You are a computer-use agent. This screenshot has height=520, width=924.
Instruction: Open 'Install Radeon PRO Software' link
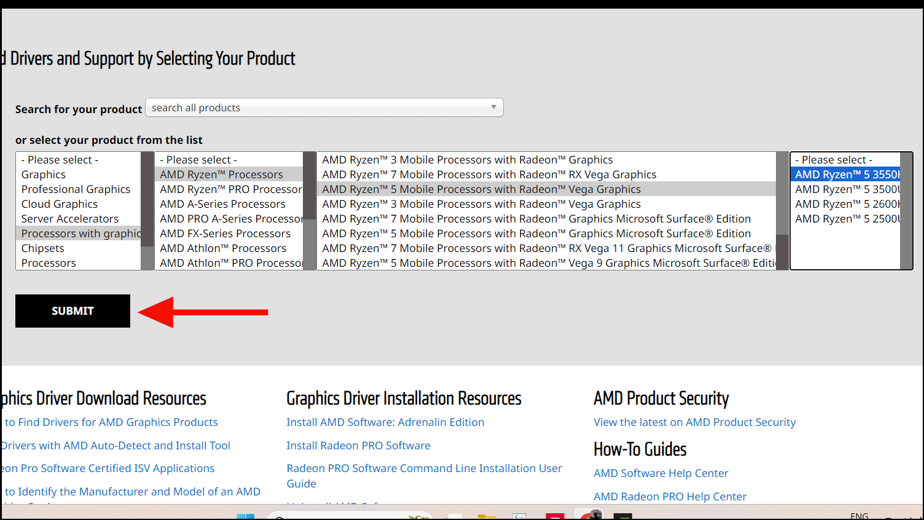pos(358,446)
